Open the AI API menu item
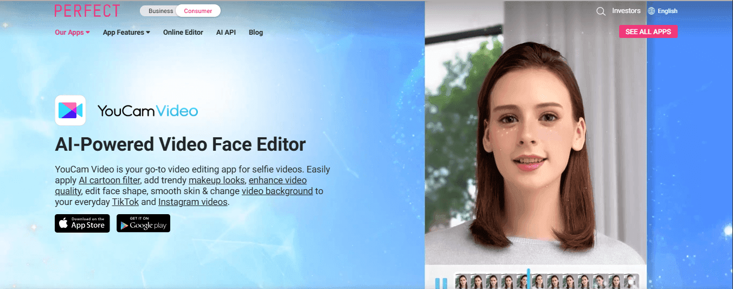Image resolution: width=733 pixels, height=289 pixels. [x=226, y=33]
